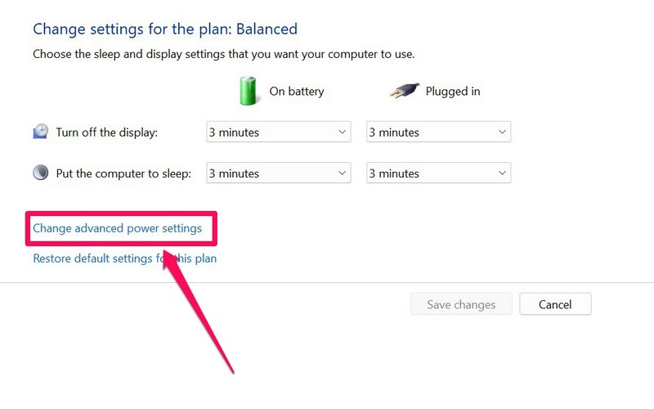Expand the Plugged in display timeout chevron

502,132
